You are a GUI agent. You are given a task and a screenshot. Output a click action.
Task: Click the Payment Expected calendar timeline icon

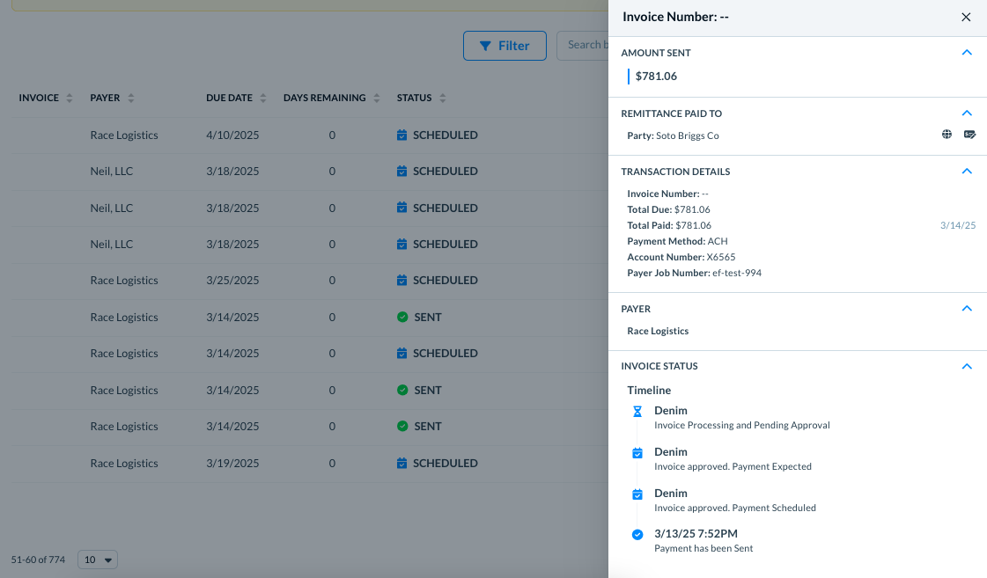pos(637,453)
